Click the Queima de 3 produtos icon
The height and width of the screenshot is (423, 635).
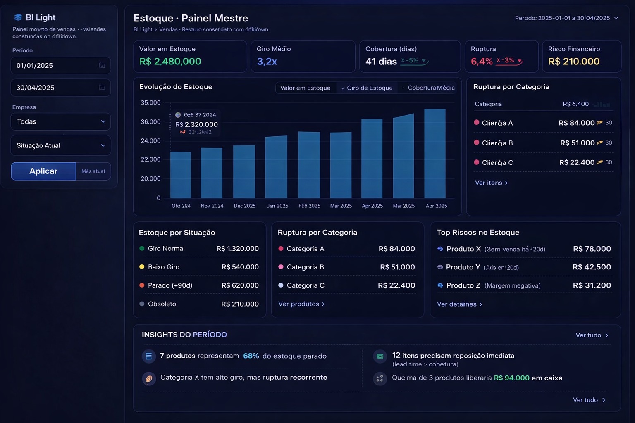(380, 378)
